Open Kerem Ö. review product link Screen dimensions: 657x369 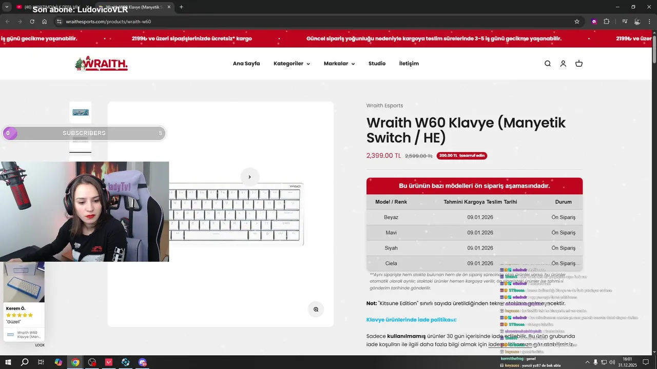tap(24, 335)
